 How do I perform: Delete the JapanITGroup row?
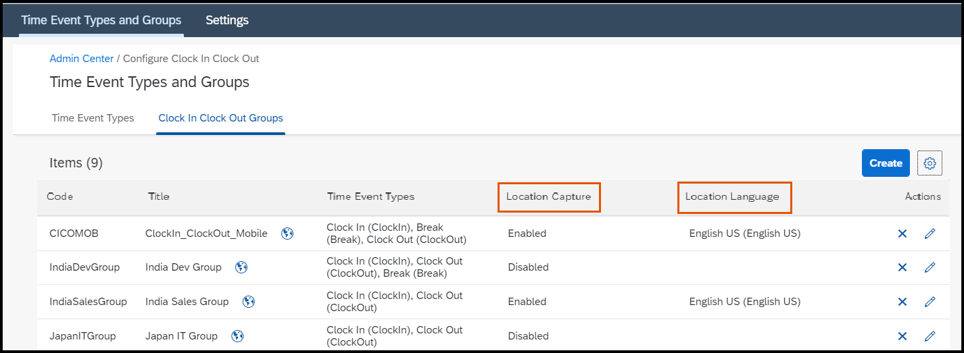902,336
